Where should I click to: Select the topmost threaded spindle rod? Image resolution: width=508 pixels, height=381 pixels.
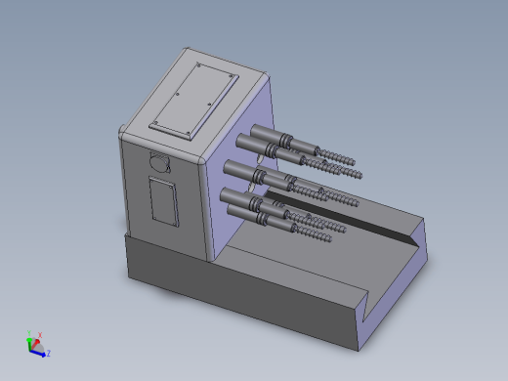pyautogui.click(x=302, y=145)
